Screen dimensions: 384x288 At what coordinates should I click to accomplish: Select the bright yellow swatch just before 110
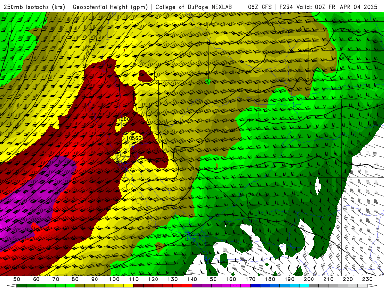coord(129,286)
